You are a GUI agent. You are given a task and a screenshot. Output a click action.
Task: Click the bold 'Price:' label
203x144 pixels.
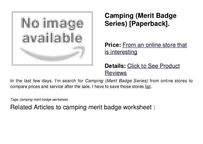click(113, 45)
